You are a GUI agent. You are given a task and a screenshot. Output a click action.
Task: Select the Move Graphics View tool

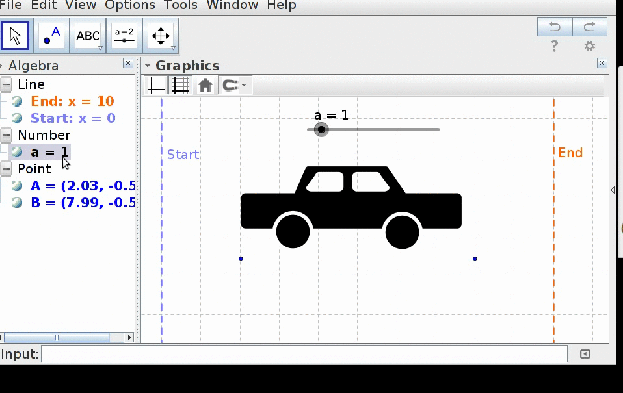pyautogui.click(x=161, y=36)
